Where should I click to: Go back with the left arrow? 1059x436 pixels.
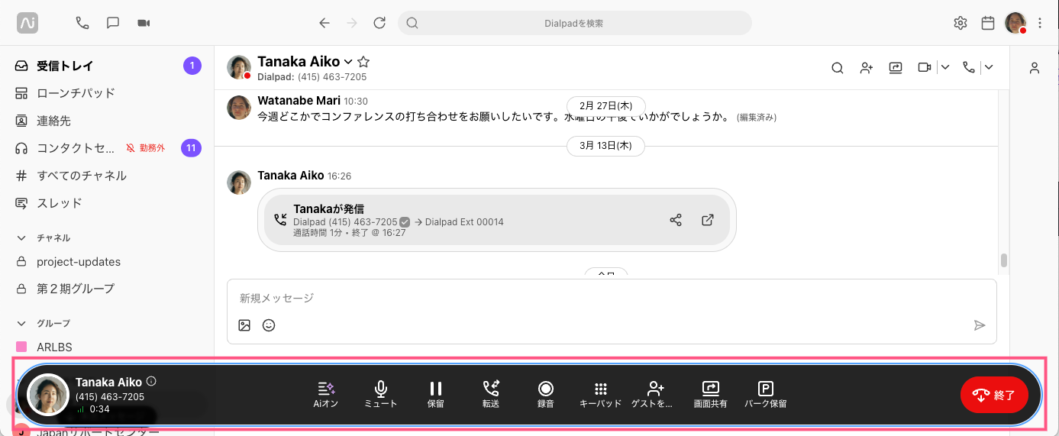point(324,23)
